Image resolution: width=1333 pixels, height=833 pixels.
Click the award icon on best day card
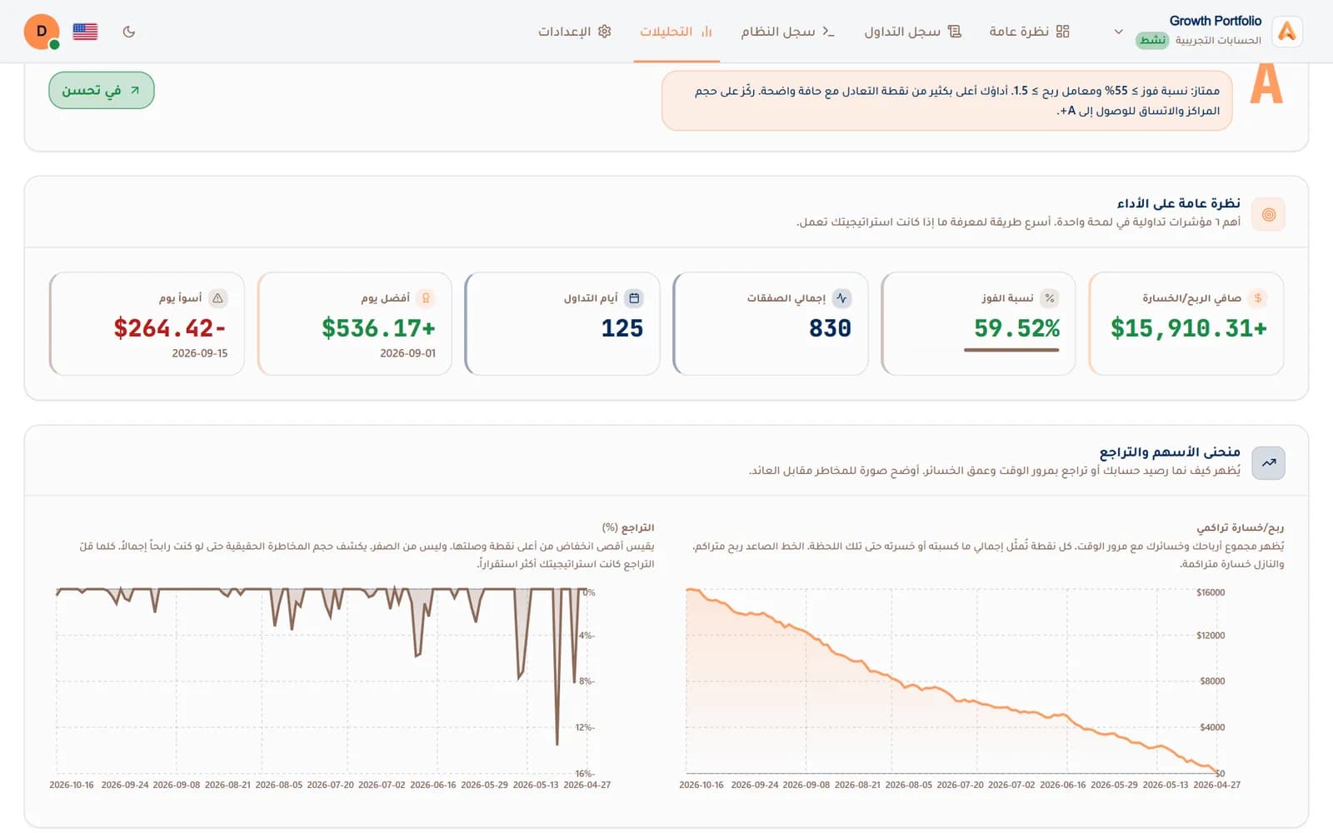(426, 297)
